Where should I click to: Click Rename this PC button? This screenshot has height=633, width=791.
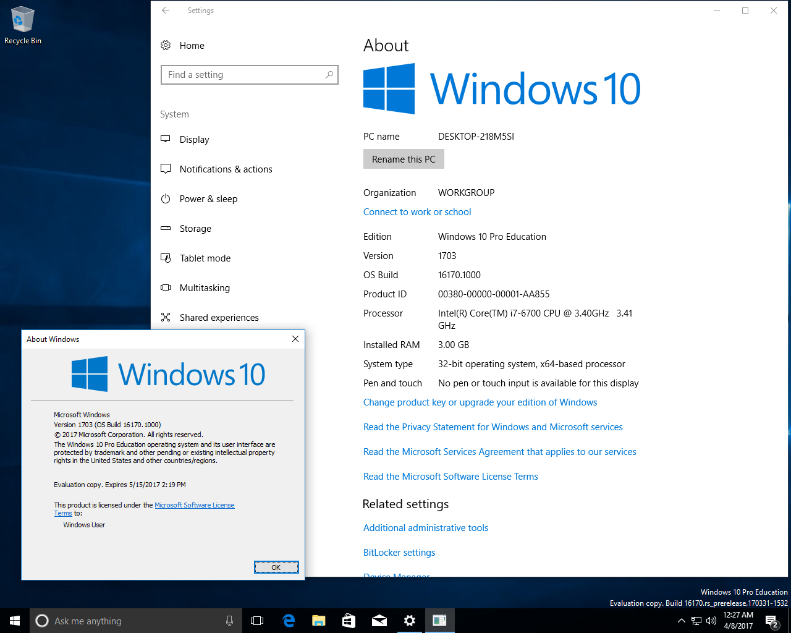(404, 159)
